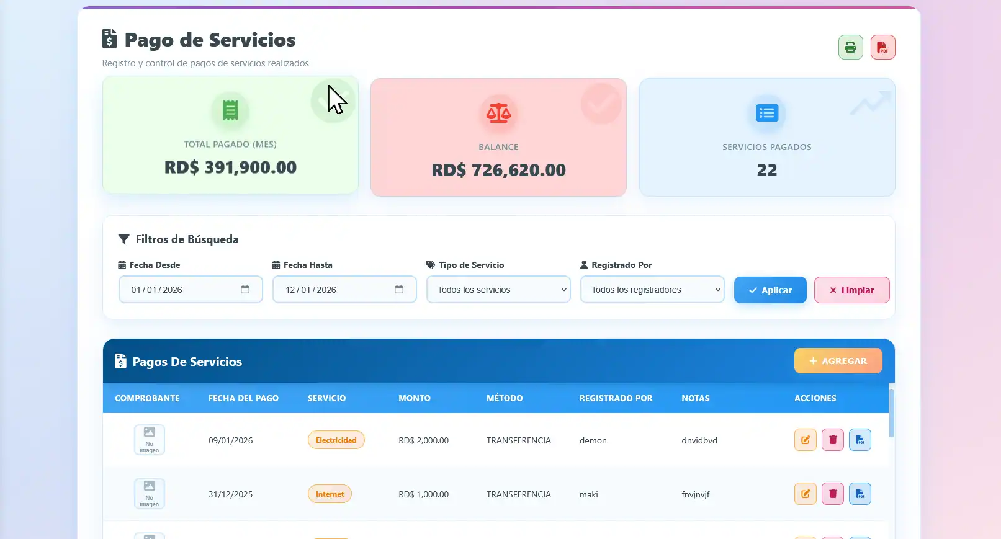Open calendar picker for Fecha Hasta
1001x539 pixels.
[x=399, y=290]
